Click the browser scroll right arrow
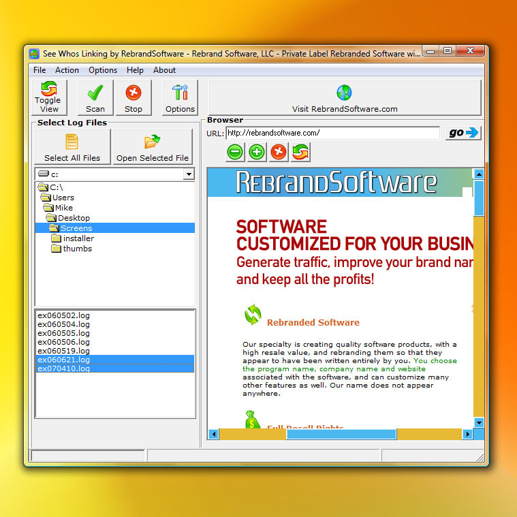 467,434
